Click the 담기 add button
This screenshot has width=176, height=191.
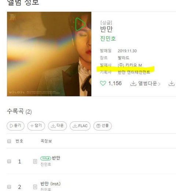(36, 126)
